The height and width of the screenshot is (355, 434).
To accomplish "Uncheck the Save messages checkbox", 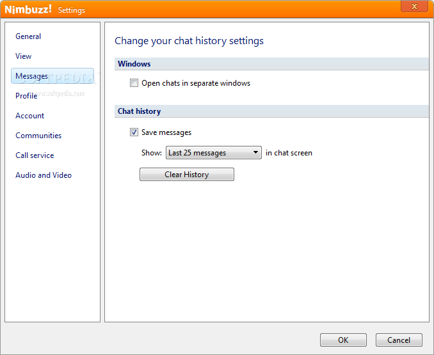I will point(134,132).
